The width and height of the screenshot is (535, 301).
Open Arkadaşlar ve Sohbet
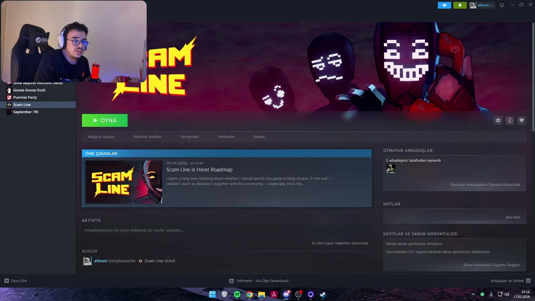click(507, 281)
